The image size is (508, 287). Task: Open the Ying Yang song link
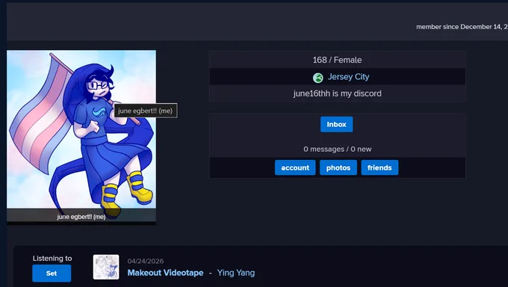pos(236,273)
